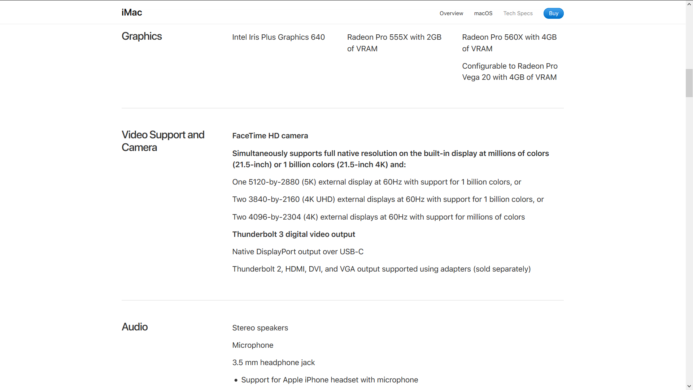
Task: Click 'Native DisplayPort output over USB-C' text
Action: pos(298,252)
